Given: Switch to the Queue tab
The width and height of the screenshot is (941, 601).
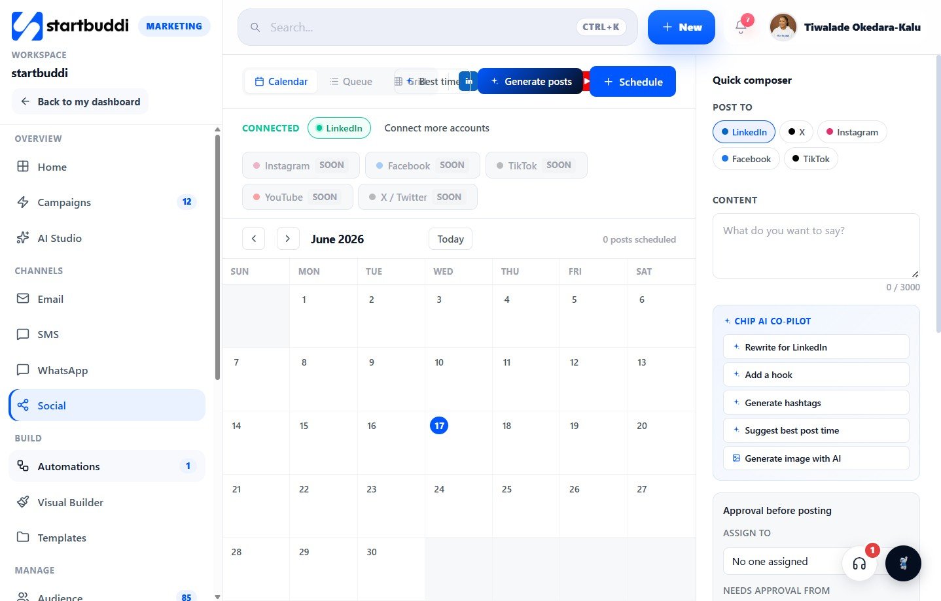Looking at the screenshot, I should click(351, 82).
